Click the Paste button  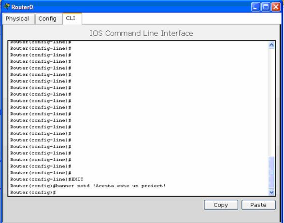click(258, 205)
